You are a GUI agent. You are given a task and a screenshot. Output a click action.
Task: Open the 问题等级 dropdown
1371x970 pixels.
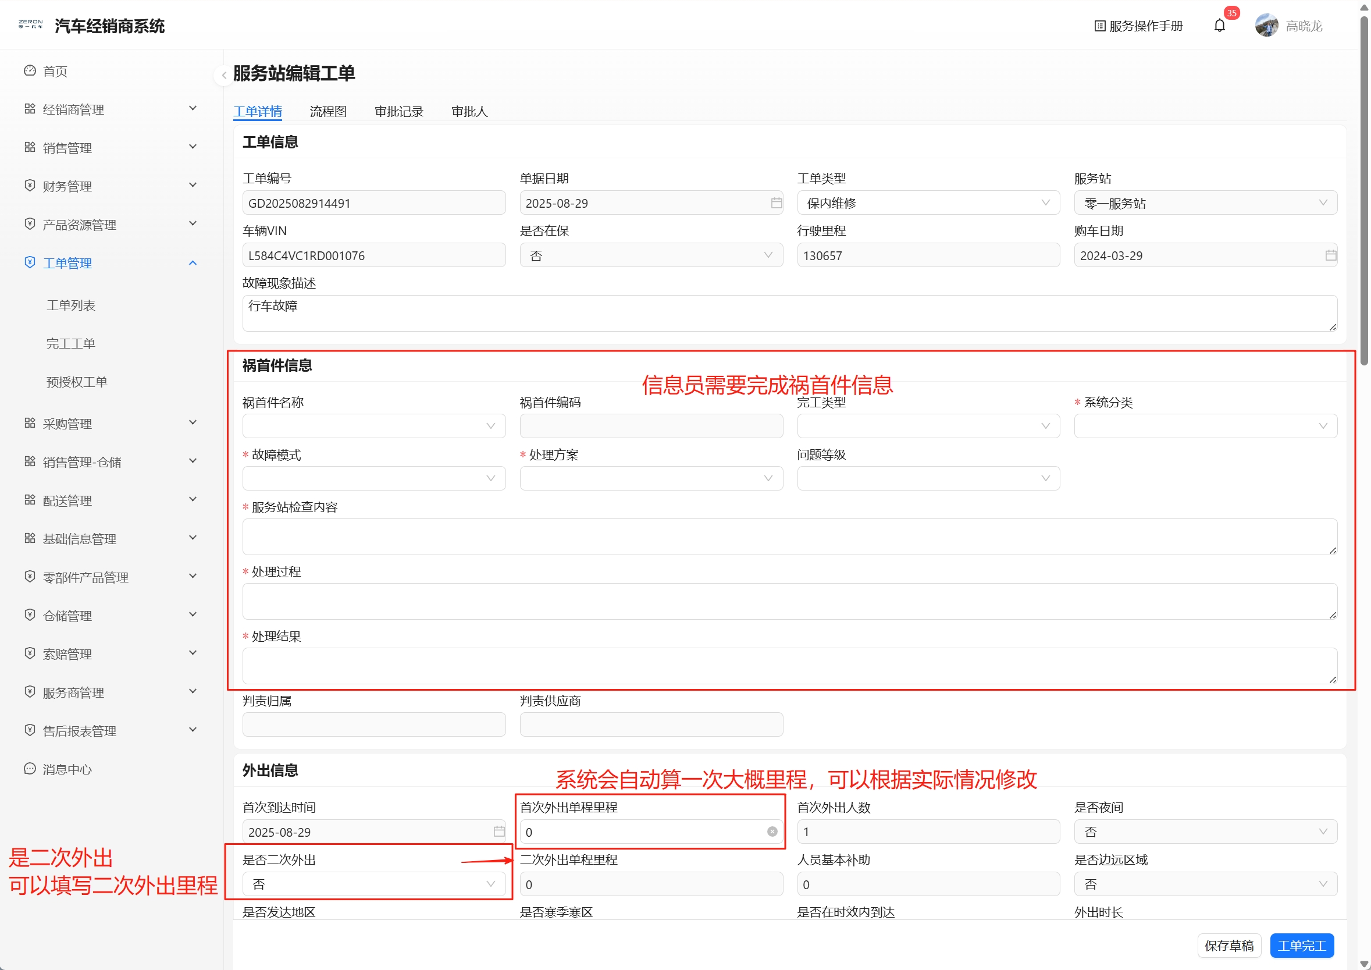point(928,478)
